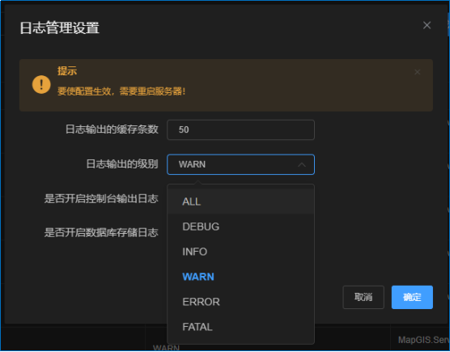This screenshot has width=450, height=352.
Task: Collapse the 日志输出的级别 dropdown
Action: (x=240, y=164)
